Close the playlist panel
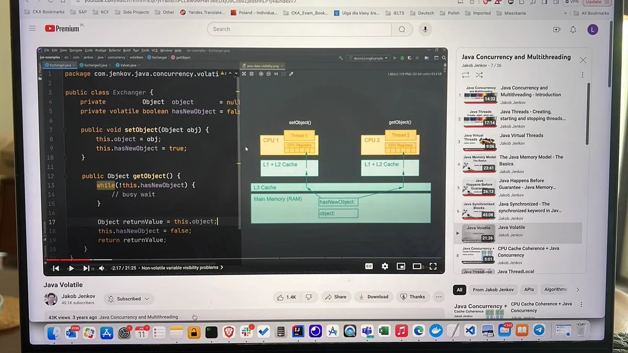The width and height of the screenshot is (628, 353). [583, 60]
